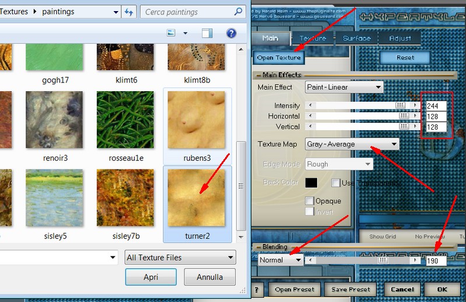
Task: Select the gogh17 texture thumbnail
Action: (54, 57)
